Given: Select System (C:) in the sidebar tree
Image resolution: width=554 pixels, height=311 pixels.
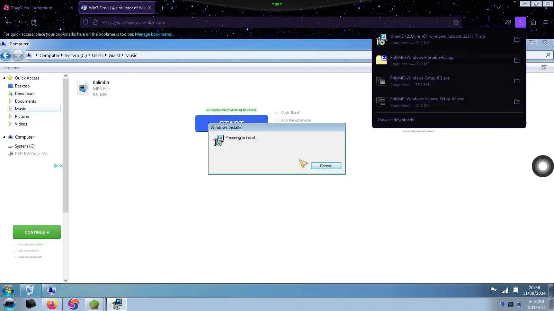Looking at the screenshot, I should [x=25, y=146].
